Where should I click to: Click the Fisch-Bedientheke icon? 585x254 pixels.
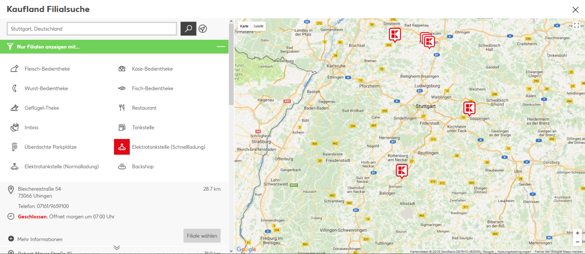point(122,88)
